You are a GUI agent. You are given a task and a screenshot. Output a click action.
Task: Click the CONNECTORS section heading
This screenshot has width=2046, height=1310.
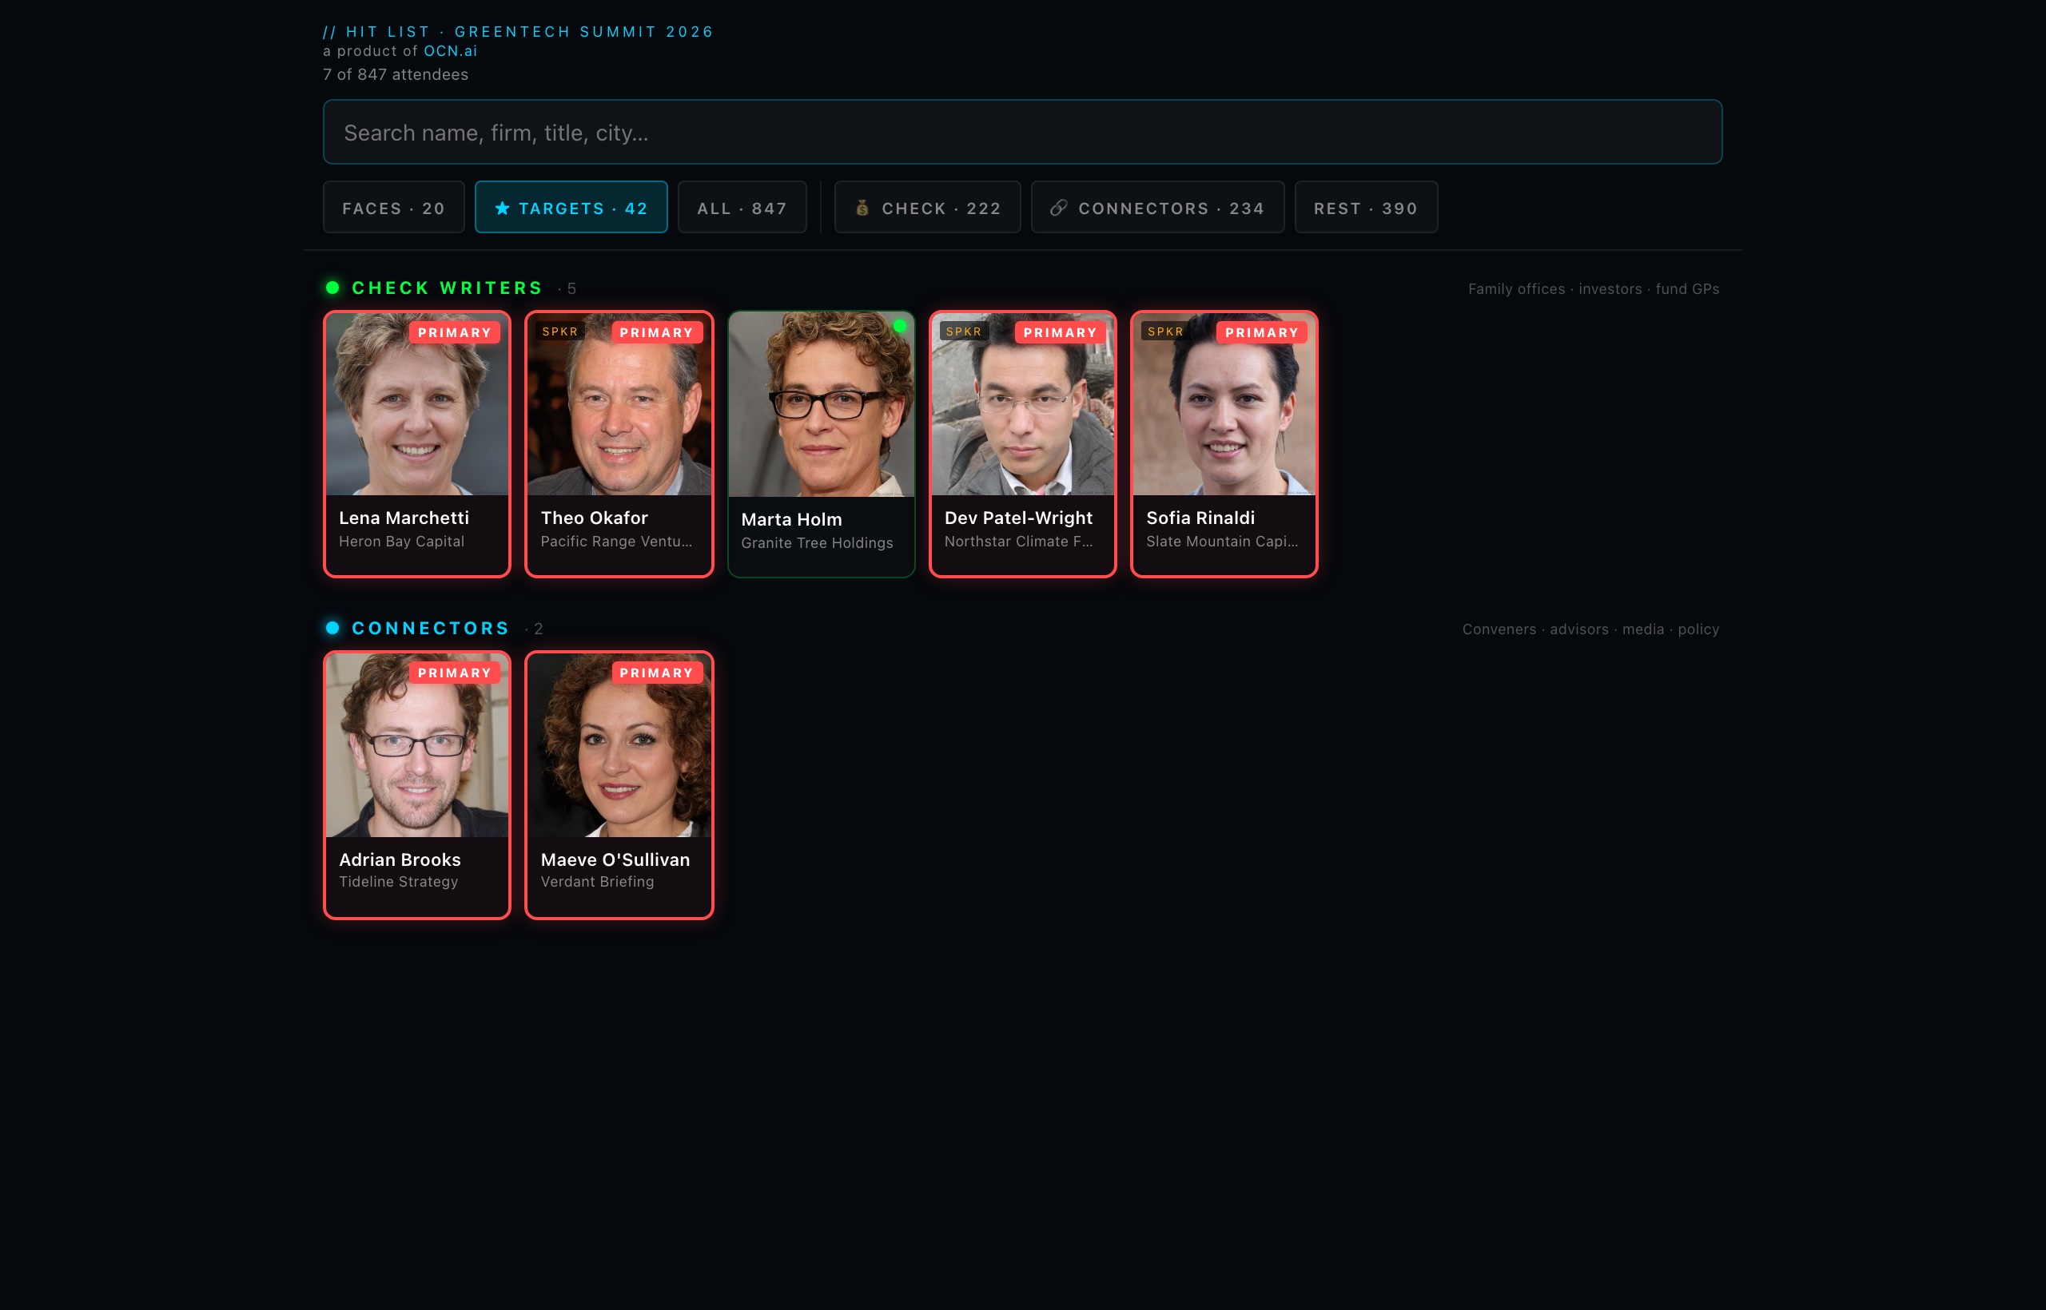(431, 629)
